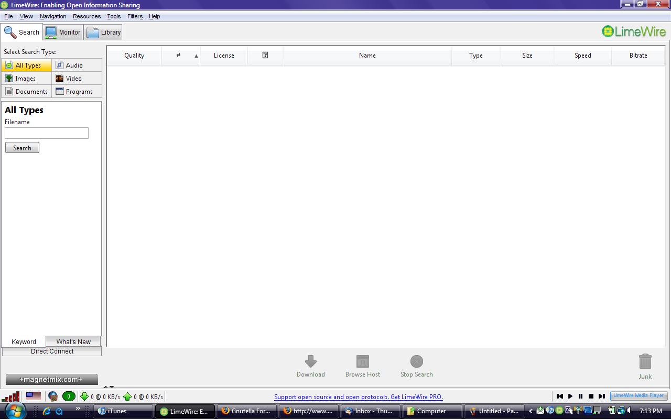
Task: Click the Stop Search icon
Action: point(417,361)
